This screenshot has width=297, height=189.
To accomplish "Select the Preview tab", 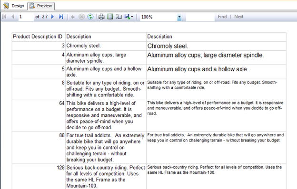I will pos(41,6).
